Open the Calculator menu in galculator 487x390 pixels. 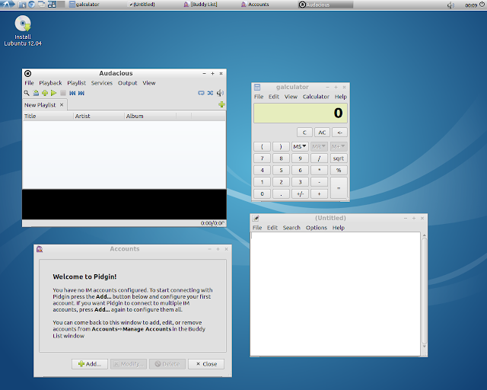coord(316,97)
